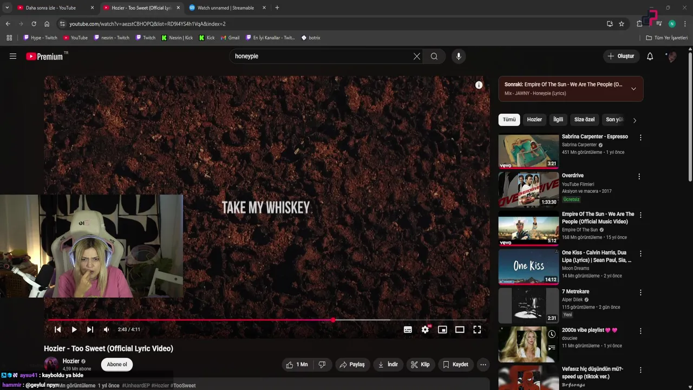Open options for the Empire Of The Sun video
The height and width of the screenshot is (390, 693).
coord(640,215)
